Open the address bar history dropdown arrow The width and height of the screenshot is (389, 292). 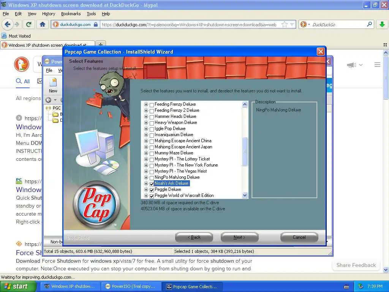(x=292, y=24)
